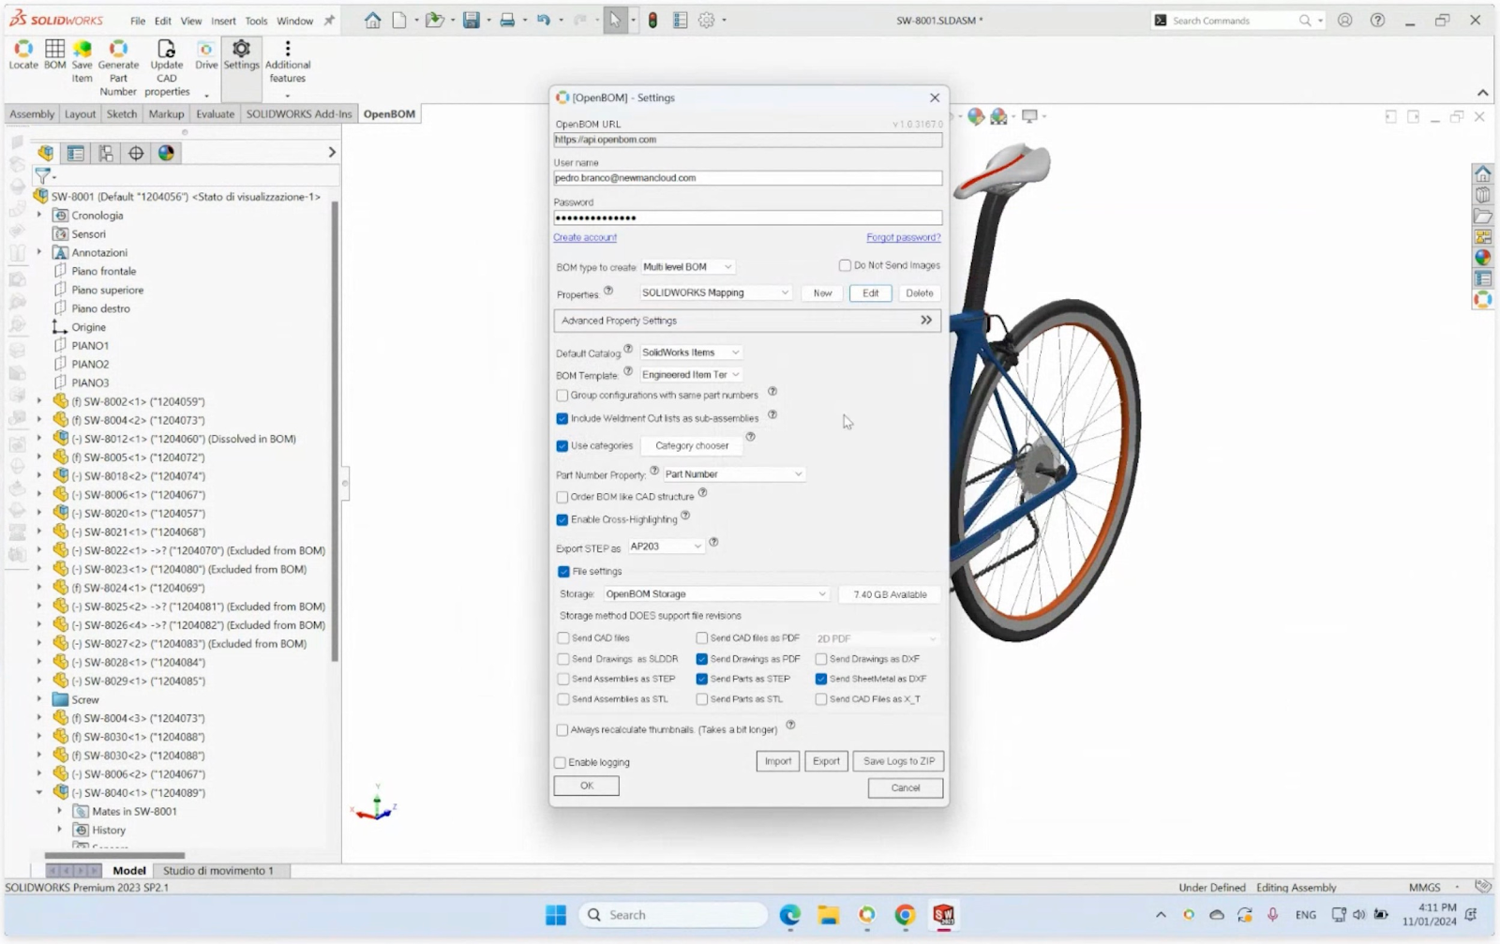Viewport: 1500px width, 944px height.
Task: Open the BOM Template dropdown
Action: pyautogui.click(x=691, y=375)
